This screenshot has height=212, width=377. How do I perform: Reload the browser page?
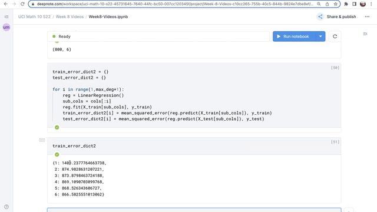click(22, 4)
